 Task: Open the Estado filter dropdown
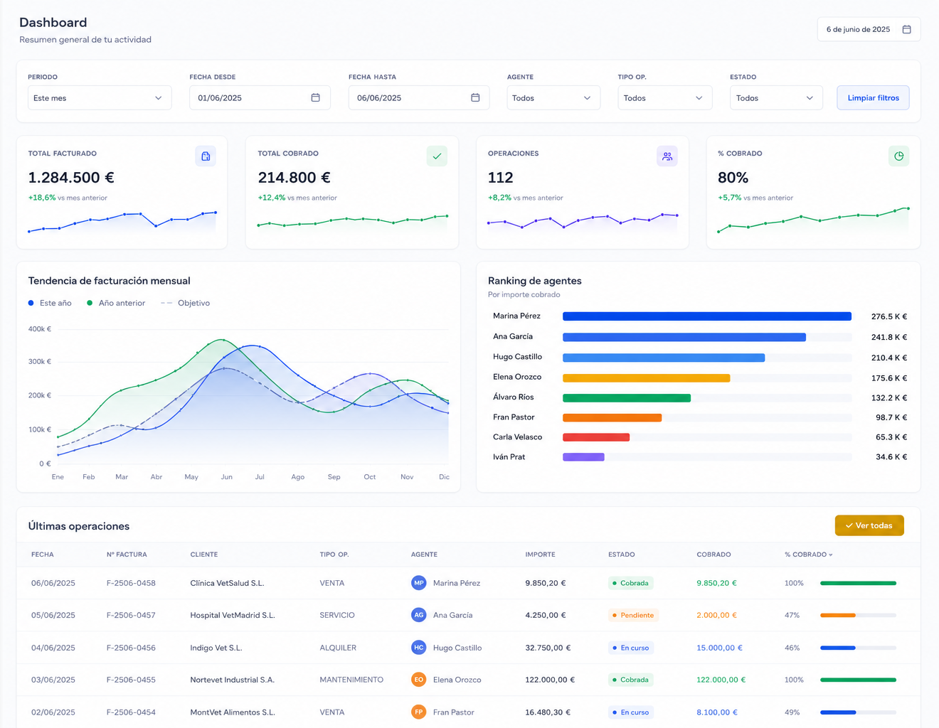pyautogui.click(x=776, y=98)
